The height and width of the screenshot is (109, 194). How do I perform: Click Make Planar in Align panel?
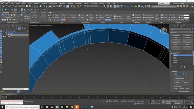click(157, 18)
